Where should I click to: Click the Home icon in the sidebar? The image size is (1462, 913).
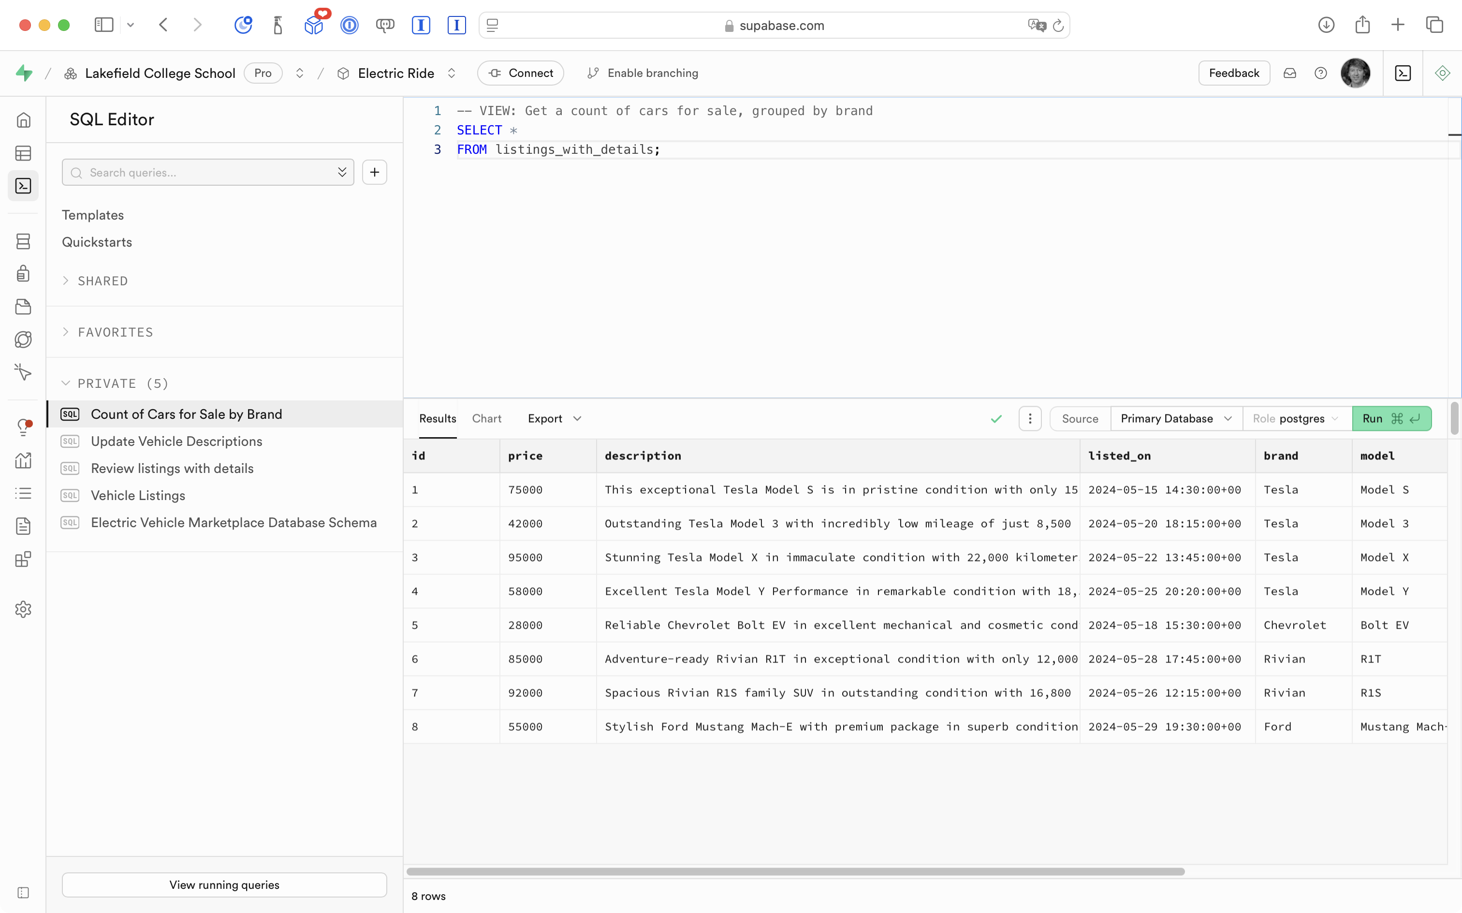coord(23,120)
